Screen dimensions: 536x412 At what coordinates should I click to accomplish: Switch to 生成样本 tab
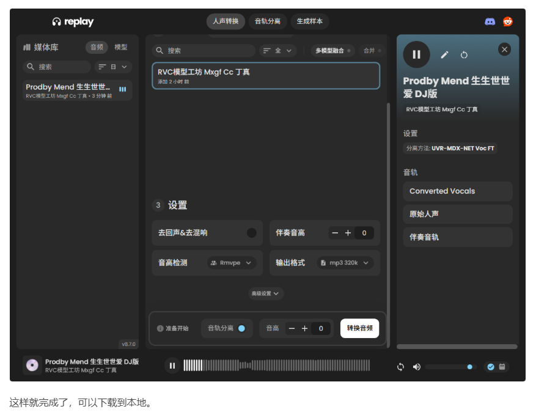309,21
